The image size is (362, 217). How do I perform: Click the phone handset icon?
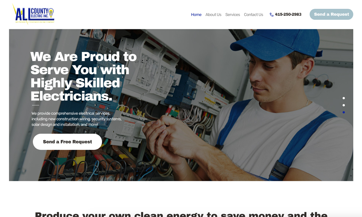click(x=271, y=14)
